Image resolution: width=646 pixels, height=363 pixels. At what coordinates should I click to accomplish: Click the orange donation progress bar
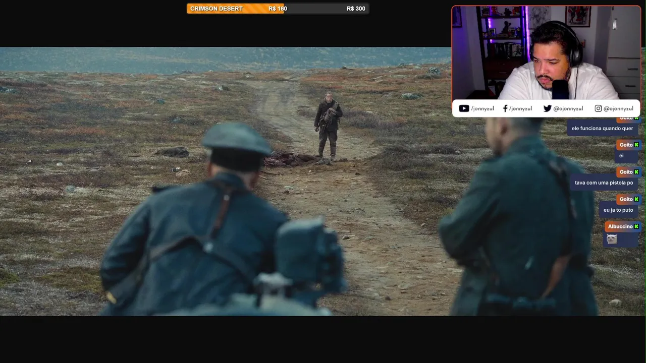(236, 9)
